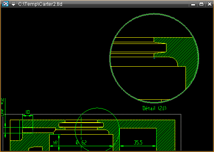Select the Ø 62 diameter dimension text
214x152 pixels.
click(81, 142)
